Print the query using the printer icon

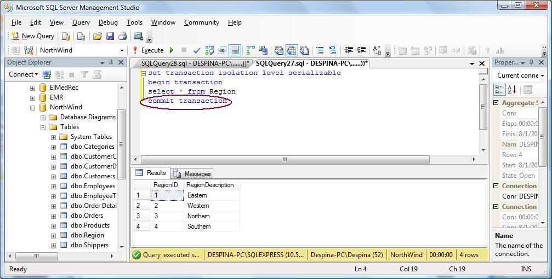click(x=122, y=36)
